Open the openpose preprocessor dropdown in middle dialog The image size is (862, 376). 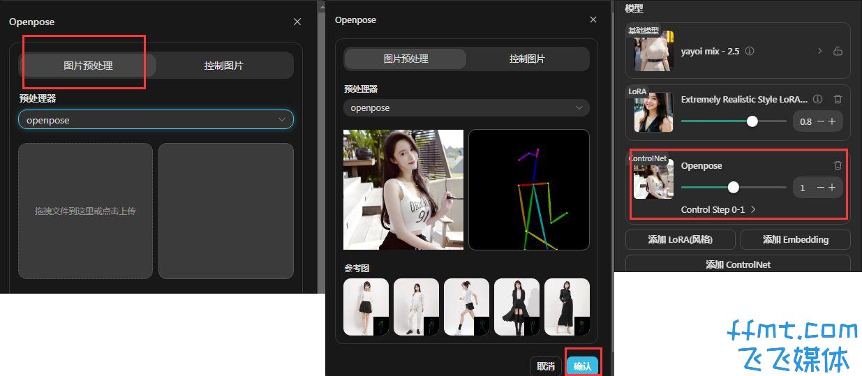(x=466, y=108)
